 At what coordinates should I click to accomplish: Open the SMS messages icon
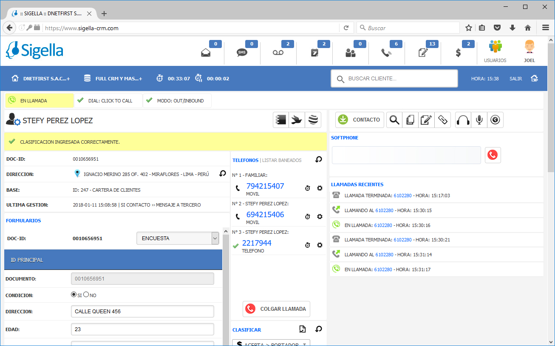pyautogui.click(x=242, y=53)
